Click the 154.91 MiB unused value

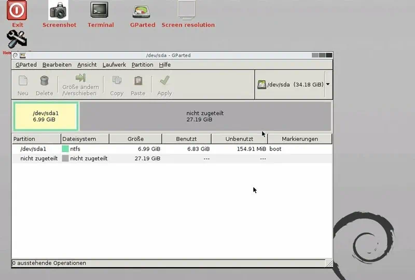(252, 149)
